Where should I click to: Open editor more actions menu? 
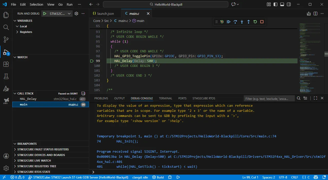pos(322,14)
